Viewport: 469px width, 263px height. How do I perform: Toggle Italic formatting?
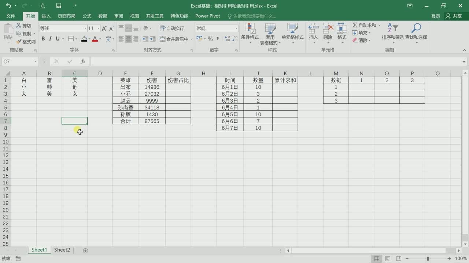50,39
